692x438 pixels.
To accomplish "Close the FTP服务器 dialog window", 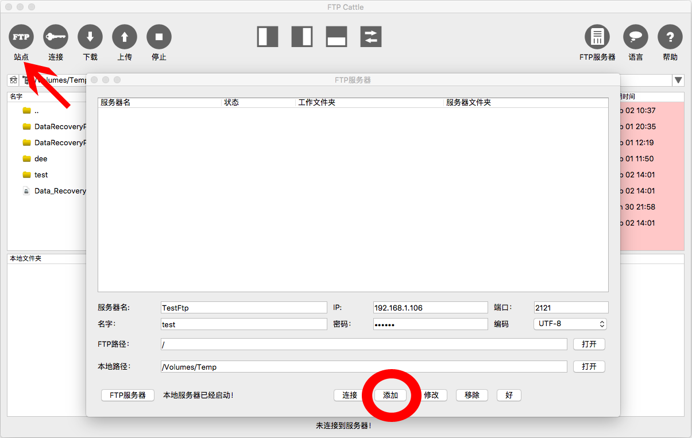I will (x=95, y=80).
